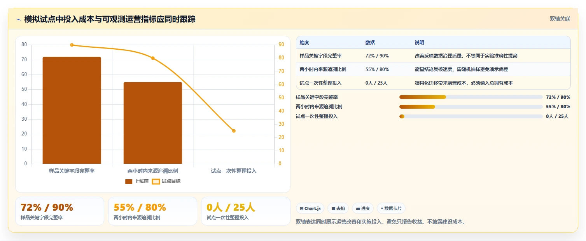The height and width of the screenshot is (241, 586).
Task: Click the 样品关键字段完整率 progress bar
Action: pyautogui.click(x=471, y=97)
